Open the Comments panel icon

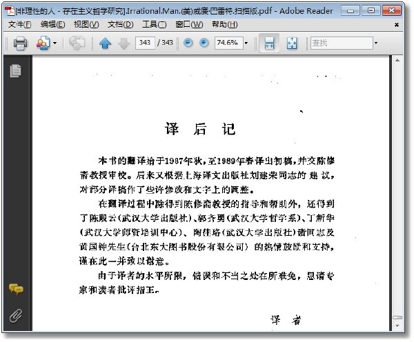click(16, 289)
